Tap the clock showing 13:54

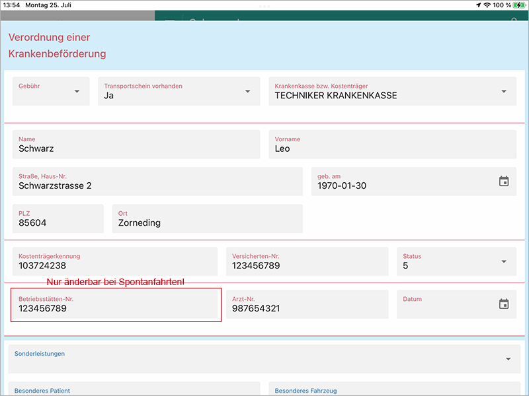(11, 5)
